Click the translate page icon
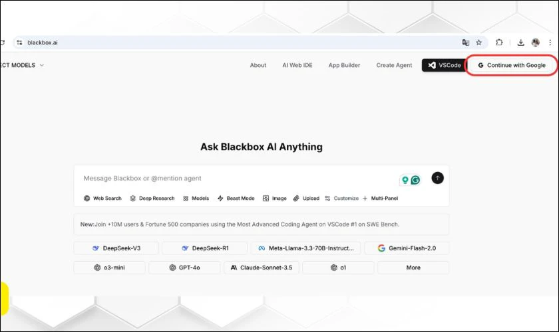Image resolution: width=559 pixels, height=332 pixels. click(x=466, y=42)
